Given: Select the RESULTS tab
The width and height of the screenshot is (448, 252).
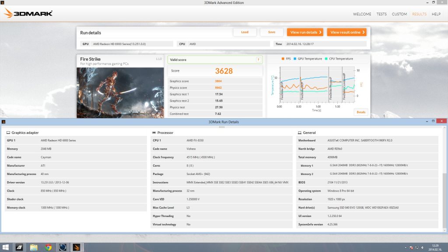Looking at the screenshot, I should coord(419,14).
